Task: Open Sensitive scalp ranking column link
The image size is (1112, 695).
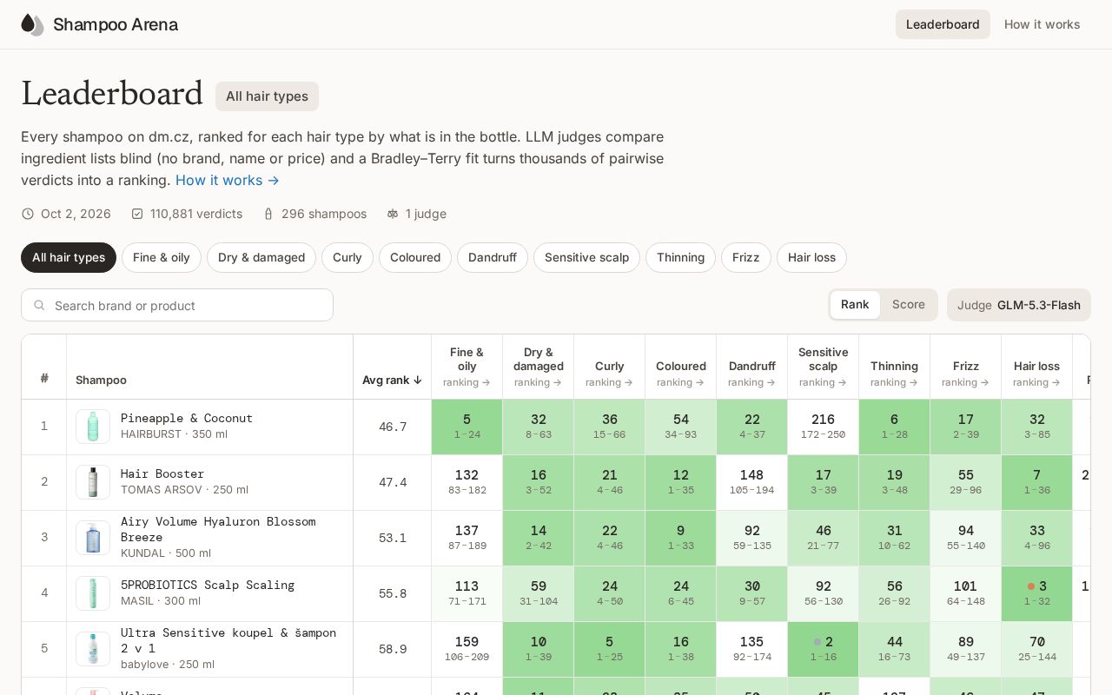Action: pyautogui.click(x=823, y=382)
